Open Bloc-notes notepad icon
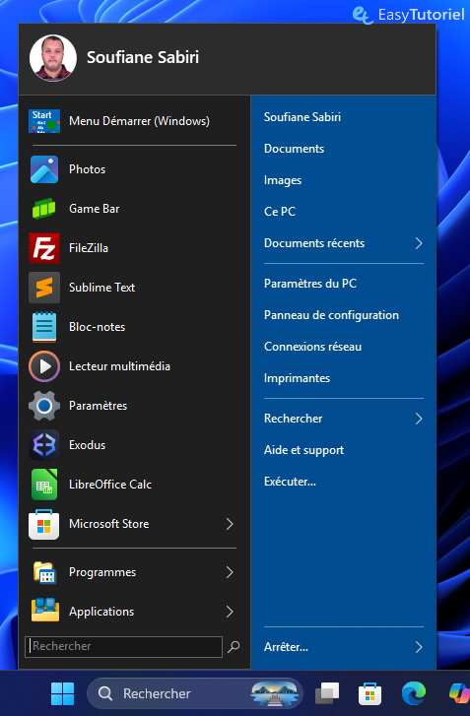Screen dimensions: 470x716 tap(44, 327)
